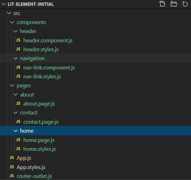Collapse the navigation folder chevron
191x180 pixels.
pos(15,58)
